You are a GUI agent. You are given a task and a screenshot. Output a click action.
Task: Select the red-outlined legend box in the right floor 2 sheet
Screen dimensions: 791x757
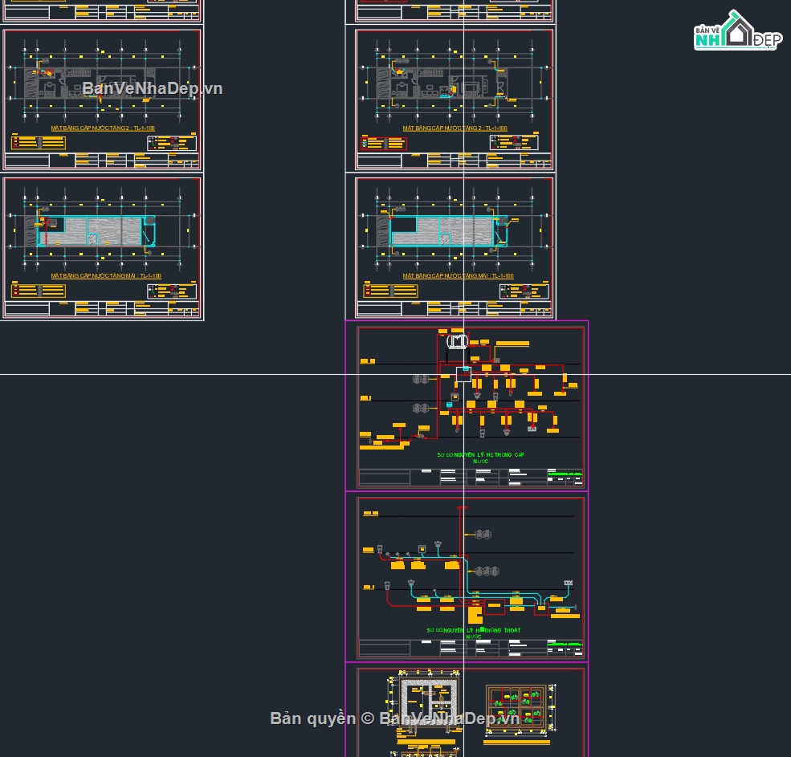[383, 143]
